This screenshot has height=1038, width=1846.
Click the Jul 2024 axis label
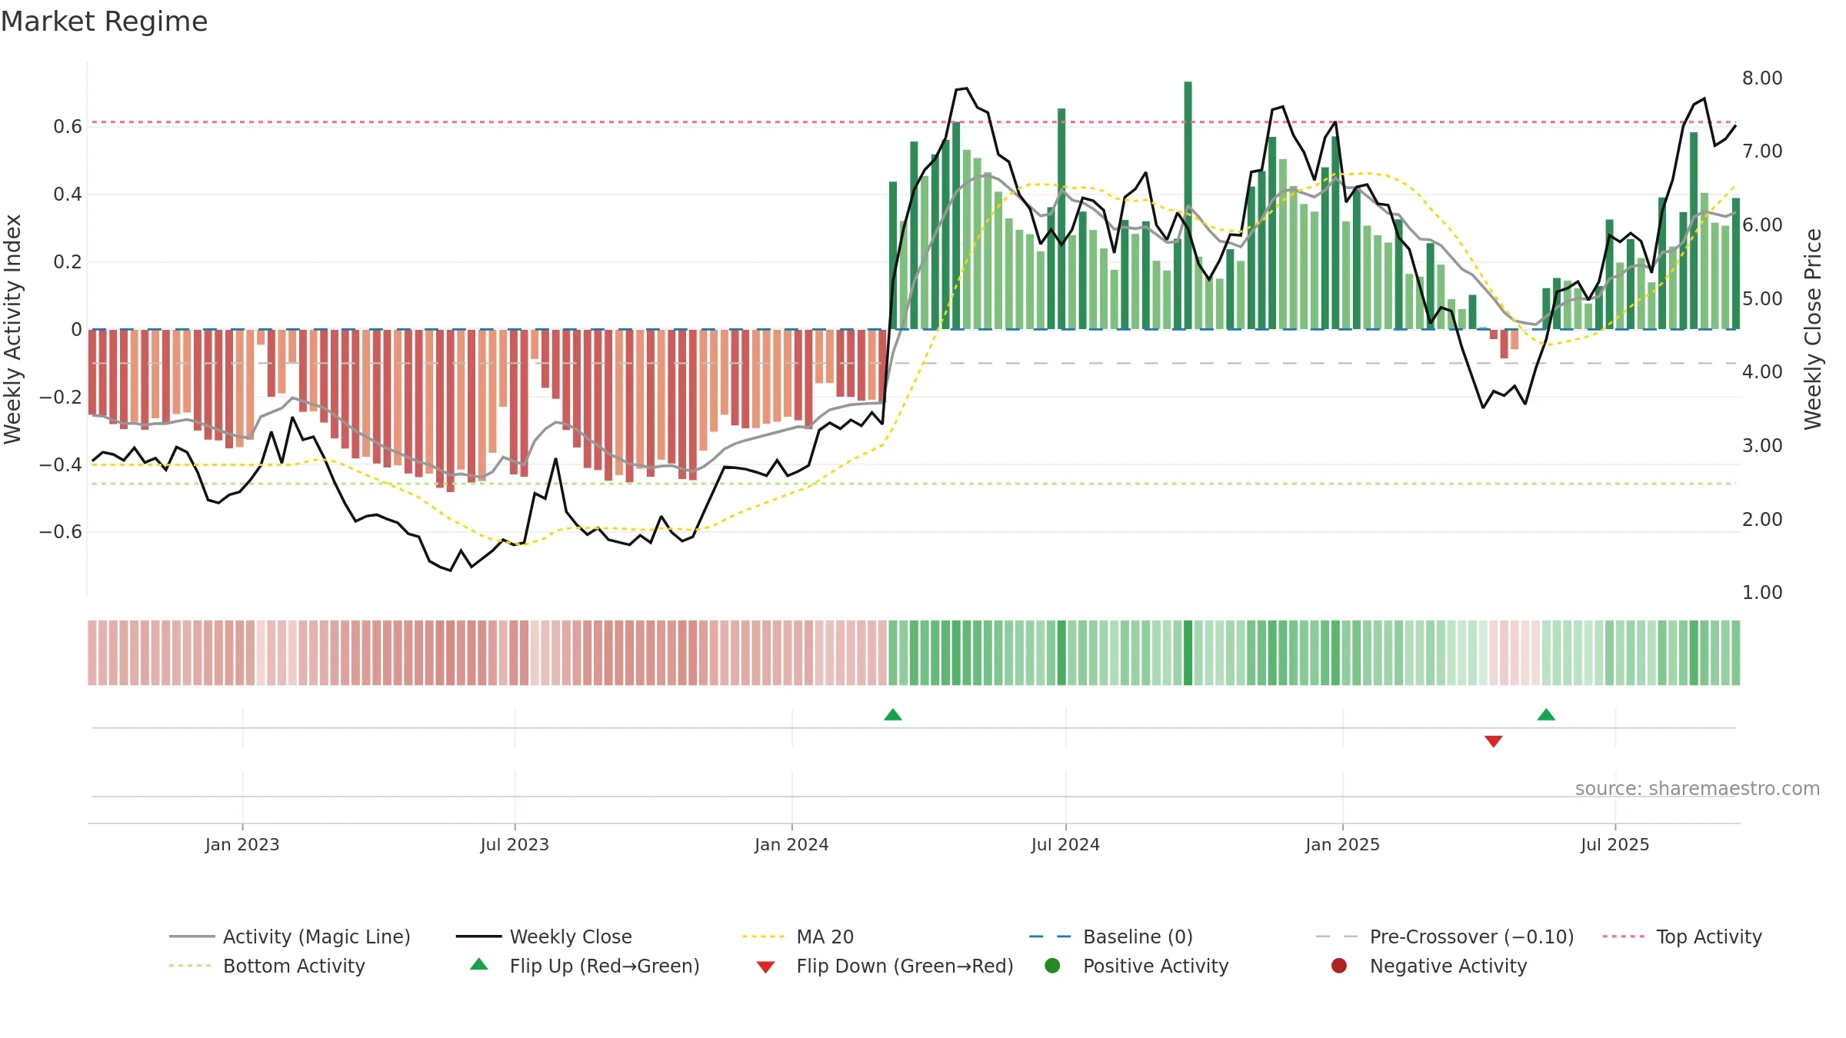pos(1065,845)
